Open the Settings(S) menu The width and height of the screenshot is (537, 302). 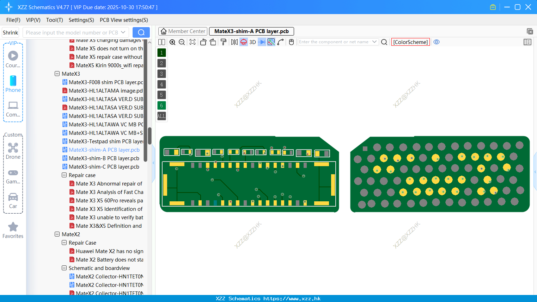(81, 20)
